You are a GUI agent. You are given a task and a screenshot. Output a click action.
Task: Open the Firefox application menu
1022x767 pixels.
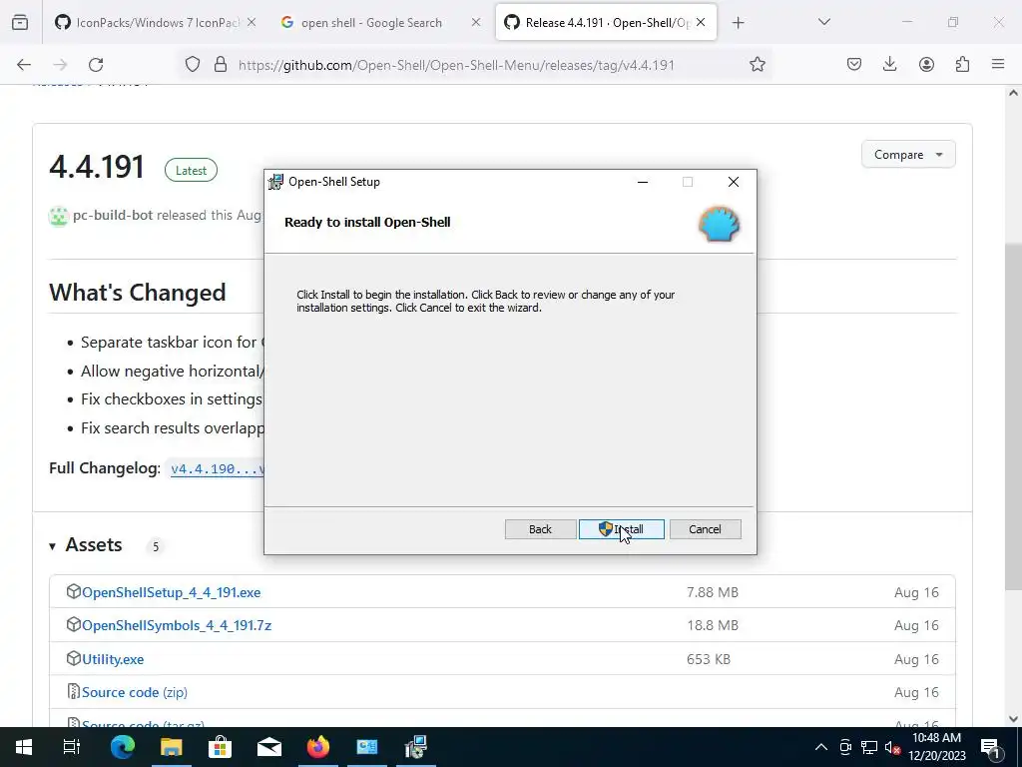click(x=998, y=65)
